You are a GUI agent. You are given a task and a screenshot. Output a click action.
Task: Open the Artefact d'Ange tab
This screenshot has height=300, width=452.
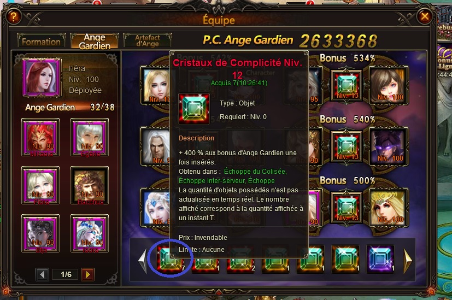tap(148, 40)
